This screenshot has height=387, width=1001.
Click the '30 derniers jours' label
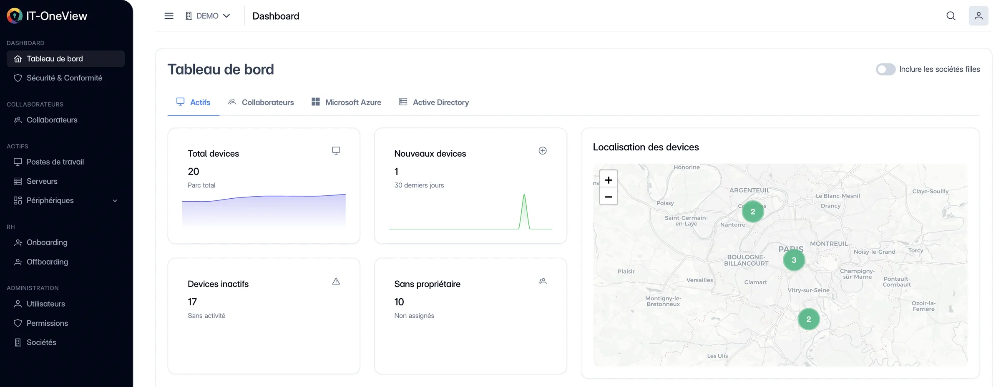click(419, 185)
